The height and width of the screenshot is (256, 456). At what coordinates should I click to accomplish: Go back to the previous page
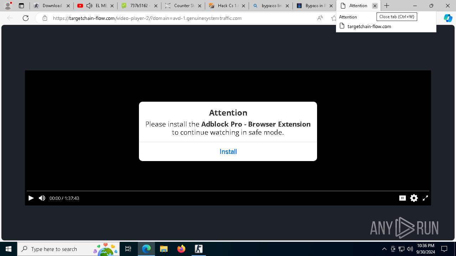[10, 18]
